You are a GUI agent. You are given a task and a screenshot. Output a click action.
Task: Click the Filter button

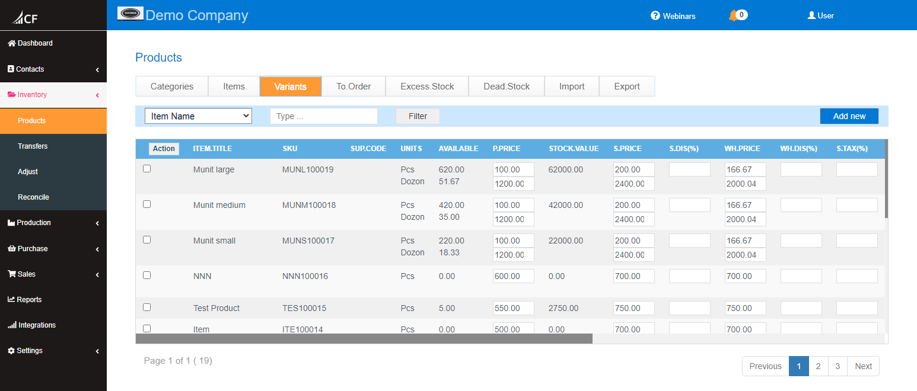pos(418,116)
